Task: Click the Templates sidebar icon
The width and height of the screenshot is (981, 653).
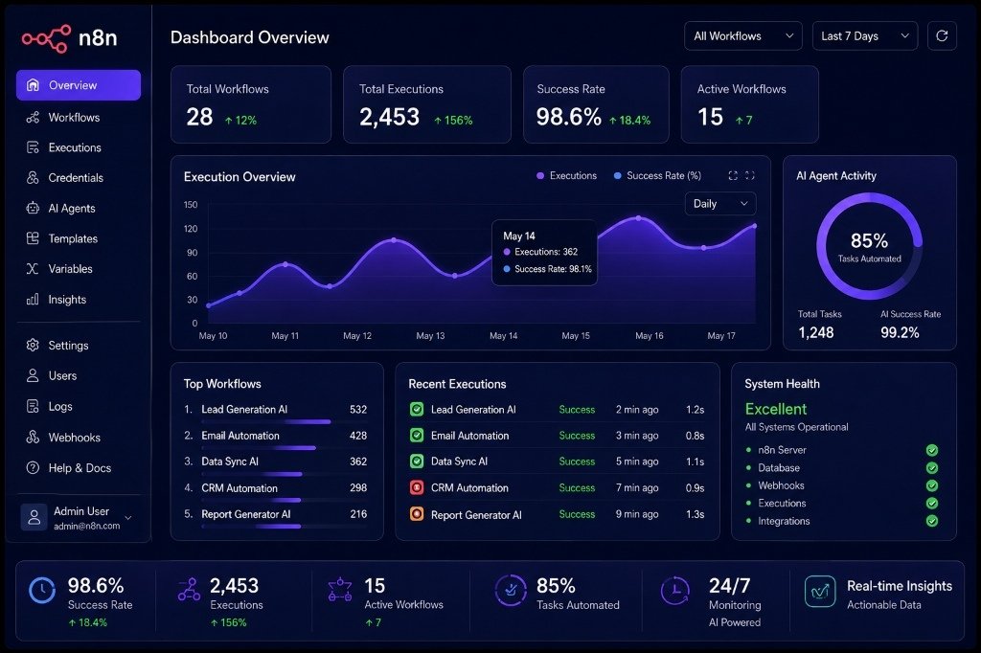Action: [x=33, y=238]
